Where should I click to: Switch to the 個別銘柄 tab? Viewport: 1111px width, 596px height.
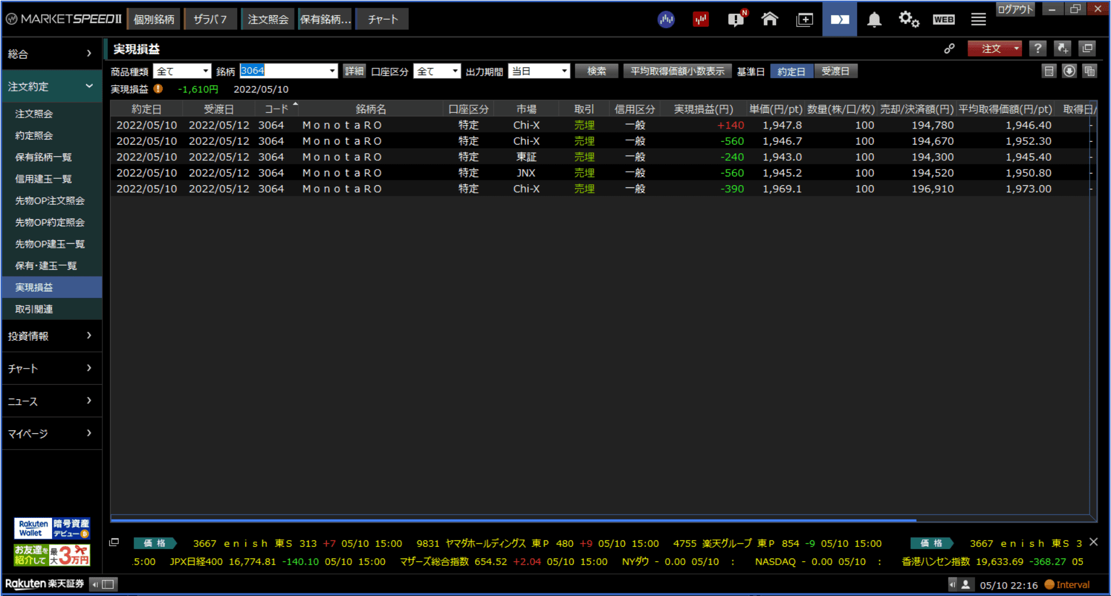[154, 19]
